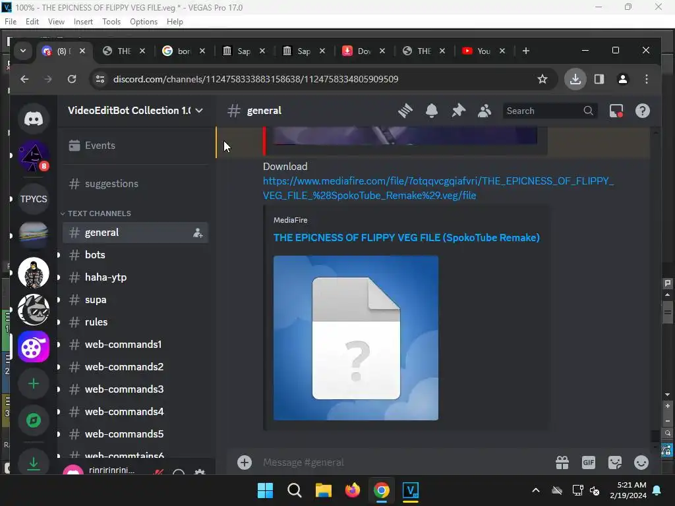Open server icon with red 8 badge
The width and height of the screenshot is (675, 506).
34,155
